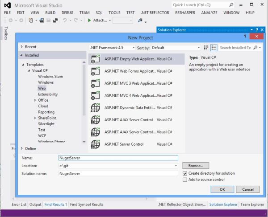Open the .NET REFLECTOR menu

point(155,13)
